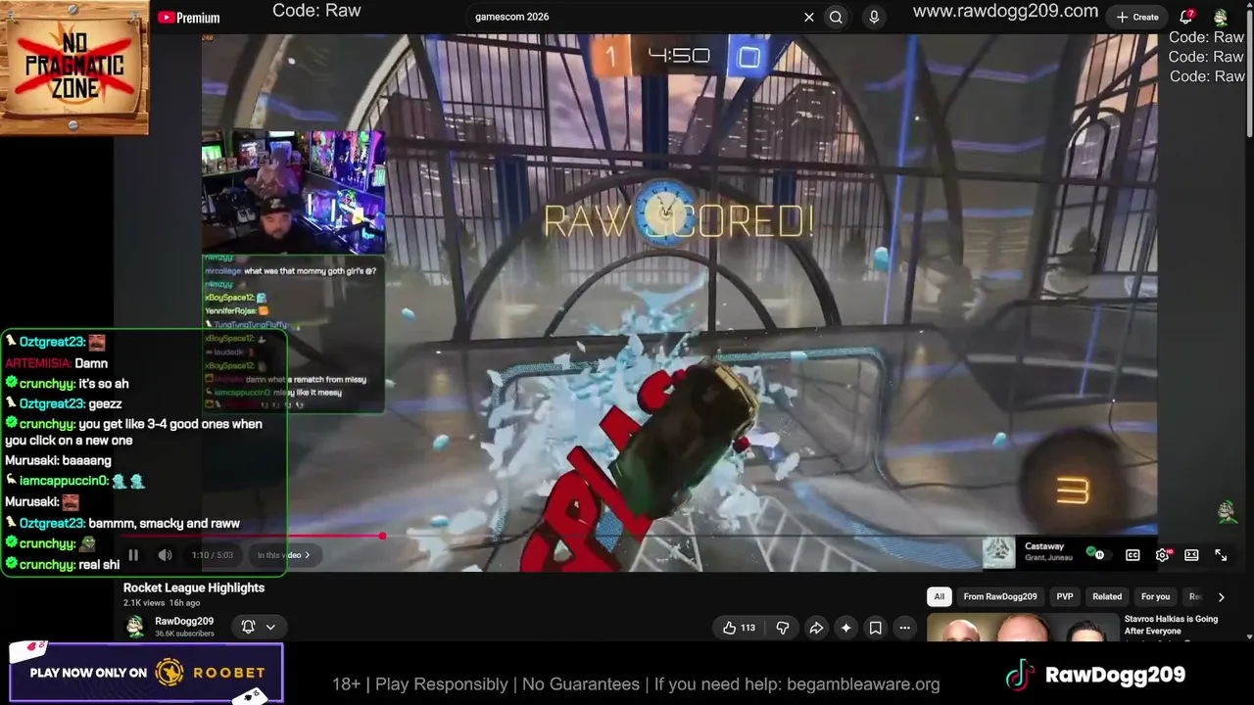The image size is (1254, 705).
Task: Click the streamer webcam overlay
Action: [x=293, y=192]
